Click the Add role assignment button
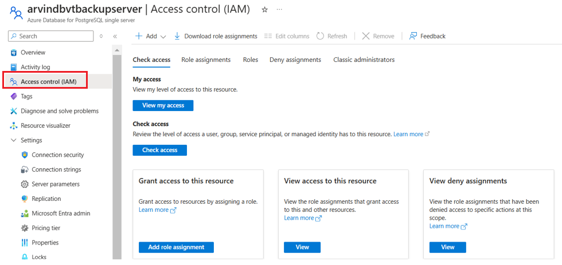The height and width of the screenshot is (265, 562). coord(176,247)
